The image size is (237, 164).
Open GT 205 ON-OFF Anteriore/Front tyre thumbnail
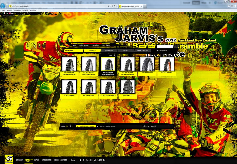128,64
